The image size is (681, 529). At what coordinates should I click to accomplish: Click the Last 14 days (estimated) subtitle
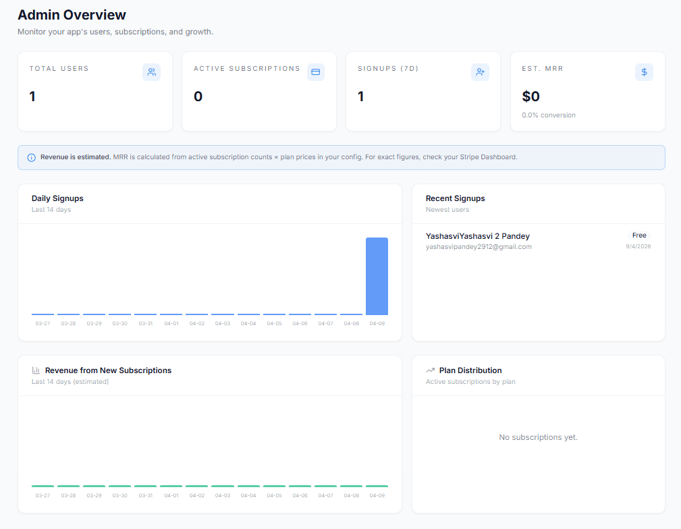70,382
